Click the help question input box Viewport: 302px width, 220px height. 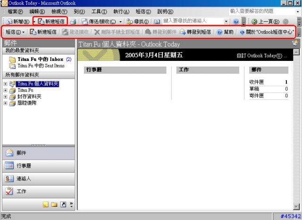[262, 11]
